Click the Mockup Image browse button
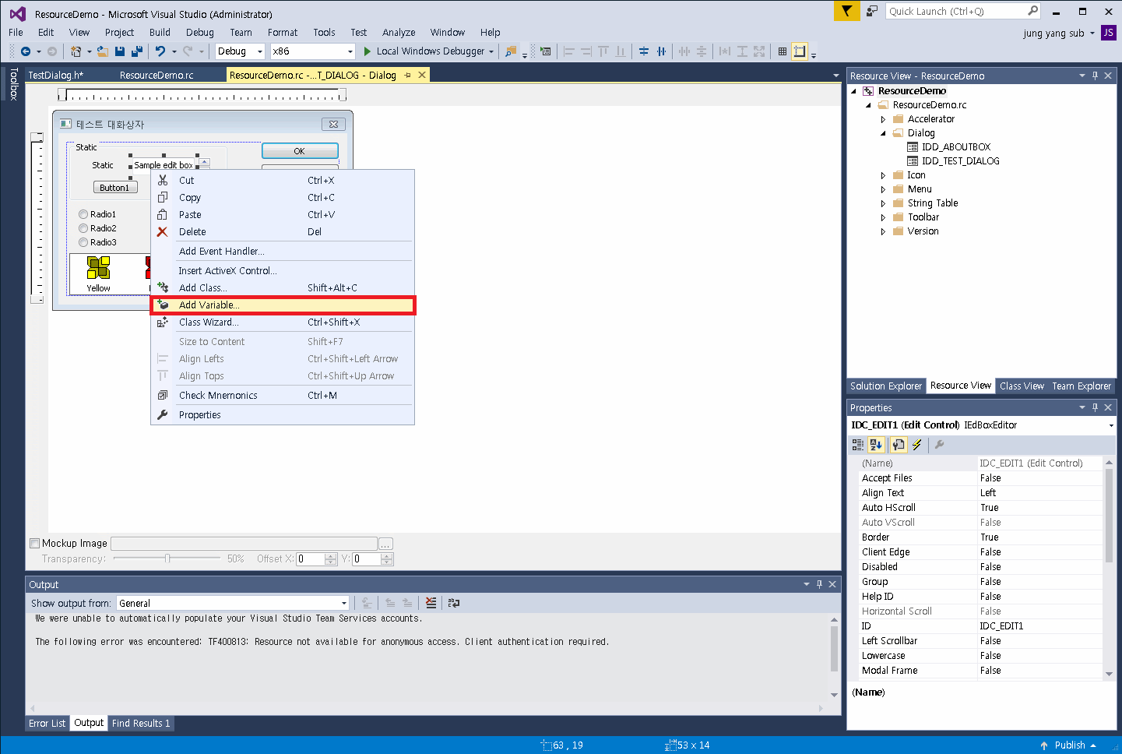Screen dimensions: 1122x754 385,543
